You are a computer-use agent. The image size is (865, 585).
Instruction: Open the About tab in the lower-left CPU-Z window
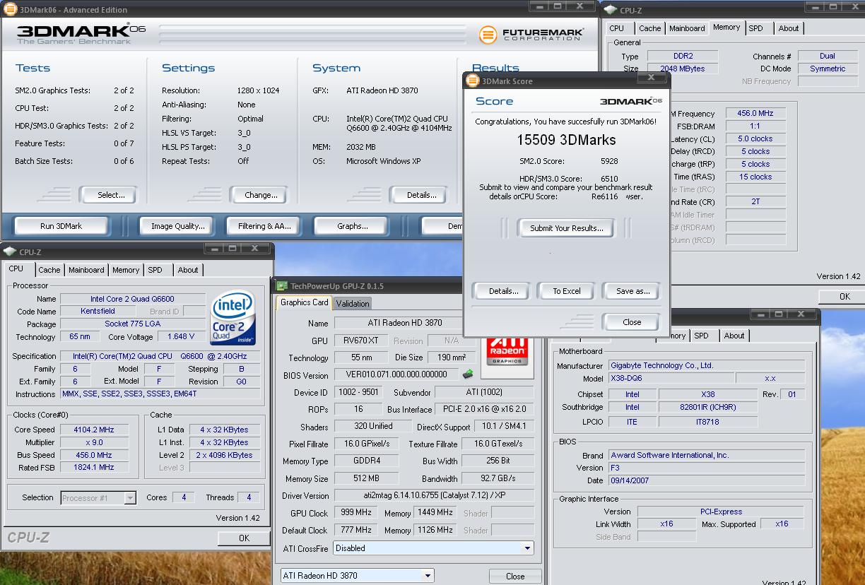coord(188,270)
